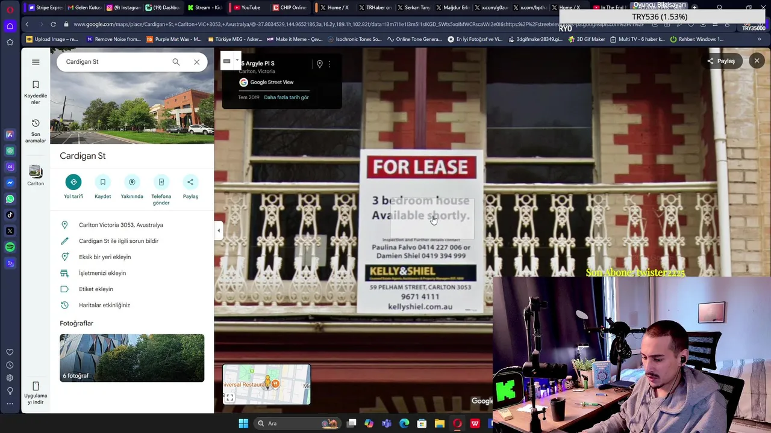Click the Street View minimap
This screenshot has width=771, height=433.
[267, 384]
